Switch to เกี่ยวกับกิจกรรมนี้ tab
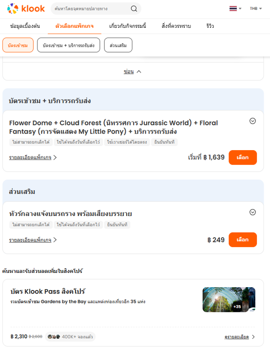270x351 pixels. 128,26
